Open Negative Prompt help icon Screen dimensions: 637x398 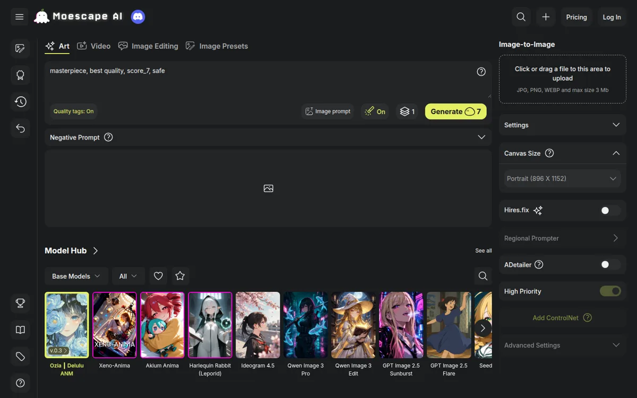pos(108,137)
